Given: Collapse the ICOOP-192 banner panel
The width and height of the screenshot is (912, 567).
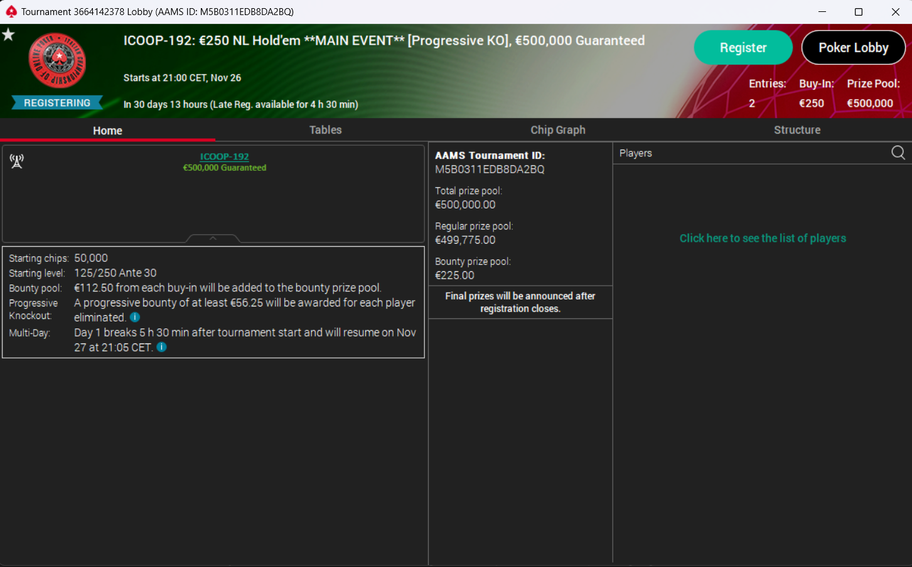Looking at the screenshot, I should click(213, 239).
